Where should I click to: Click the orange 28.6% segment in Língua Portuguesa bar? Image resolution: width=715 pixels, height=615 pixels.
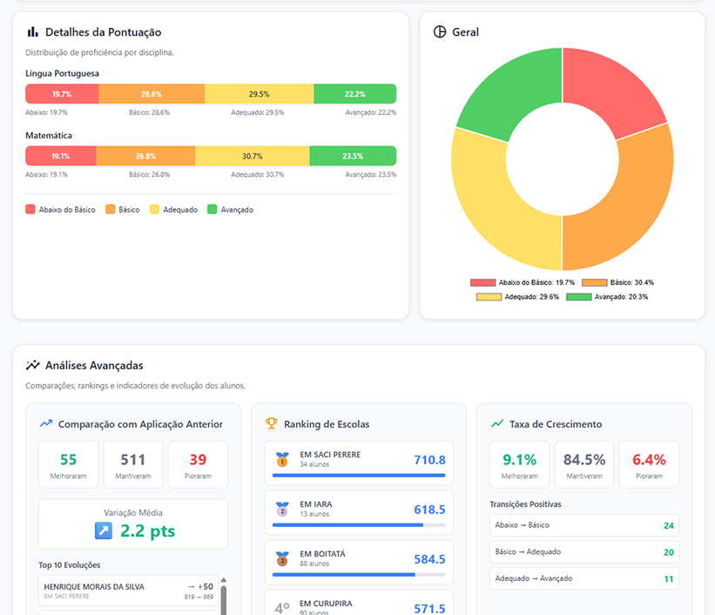[x=152, y=94]
